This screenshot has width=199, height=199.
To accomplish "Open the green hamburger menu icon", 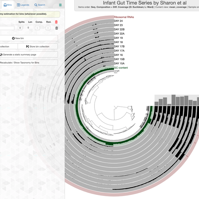I will tap(60, 5).
